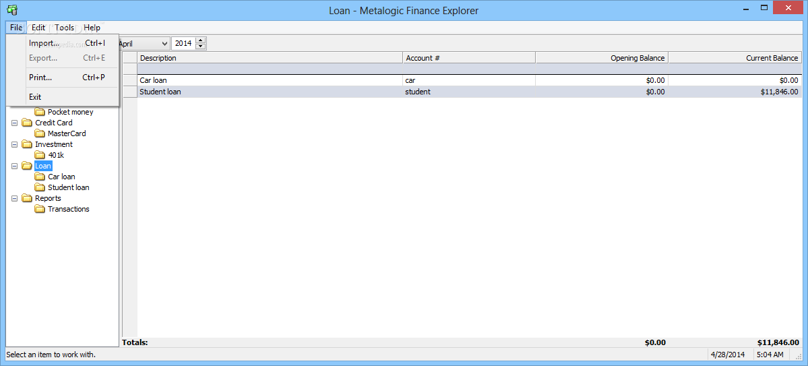This screenshot has width=808, height=366.
Task: Click the Totals label
Action: pyautogui.click(x=135, y=342)
